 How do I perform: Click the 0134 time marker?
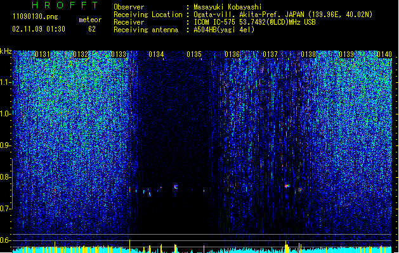coord(156,54)
